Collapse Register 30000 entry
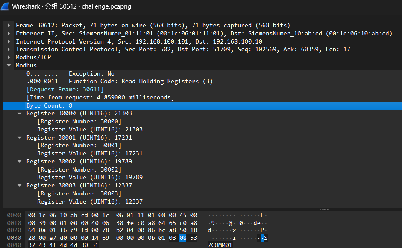 click(20, 114)
